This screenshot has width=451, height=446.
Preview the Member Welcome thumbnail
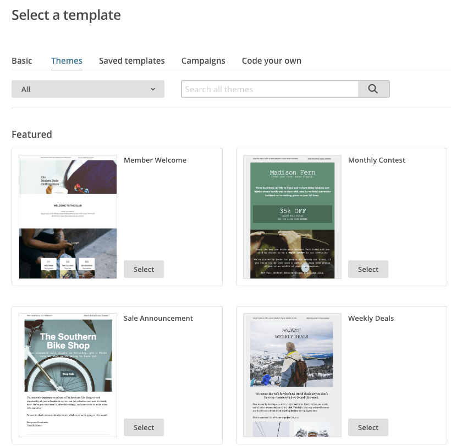tap(68, 217)
